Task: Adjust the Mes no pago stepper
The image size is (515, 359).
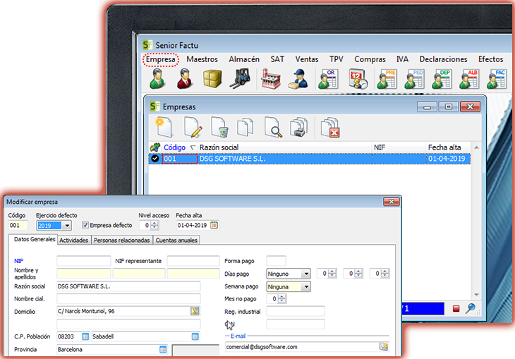Action: (x=282, y=299)
